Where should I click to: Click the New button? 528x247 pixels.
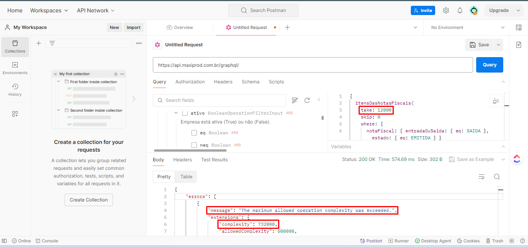114,27
